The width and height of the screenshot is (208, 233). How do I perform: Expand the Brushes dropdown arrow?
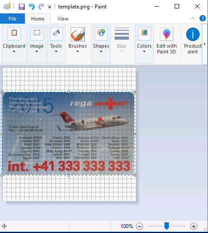(77, 51)
